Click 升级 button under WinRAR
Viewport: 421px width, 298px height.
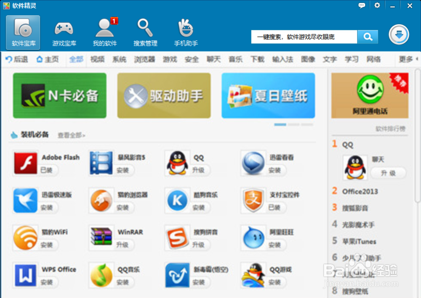coord(123,245)
